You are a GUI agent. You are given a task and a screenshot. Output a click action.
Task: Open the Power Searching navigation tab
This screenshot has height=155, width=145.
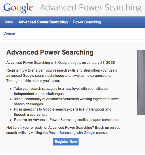(x=87, y=22)
